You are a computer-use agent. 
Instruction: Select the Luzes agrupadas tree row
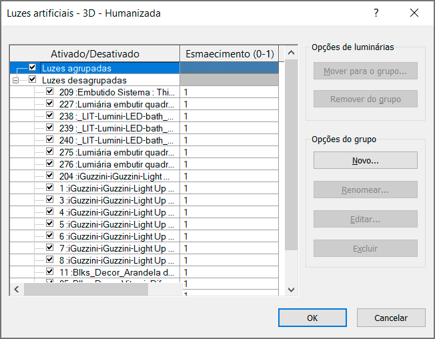point(76,67)
